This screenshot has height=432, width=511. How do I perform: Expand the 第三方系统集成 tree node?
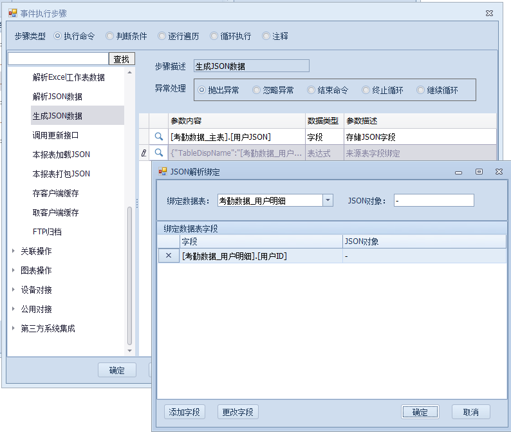tap(14, 328)
